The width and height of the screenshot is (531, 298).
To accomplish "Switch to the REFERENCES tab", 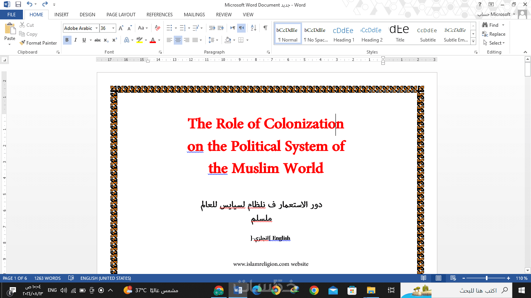I will [159, 14].
